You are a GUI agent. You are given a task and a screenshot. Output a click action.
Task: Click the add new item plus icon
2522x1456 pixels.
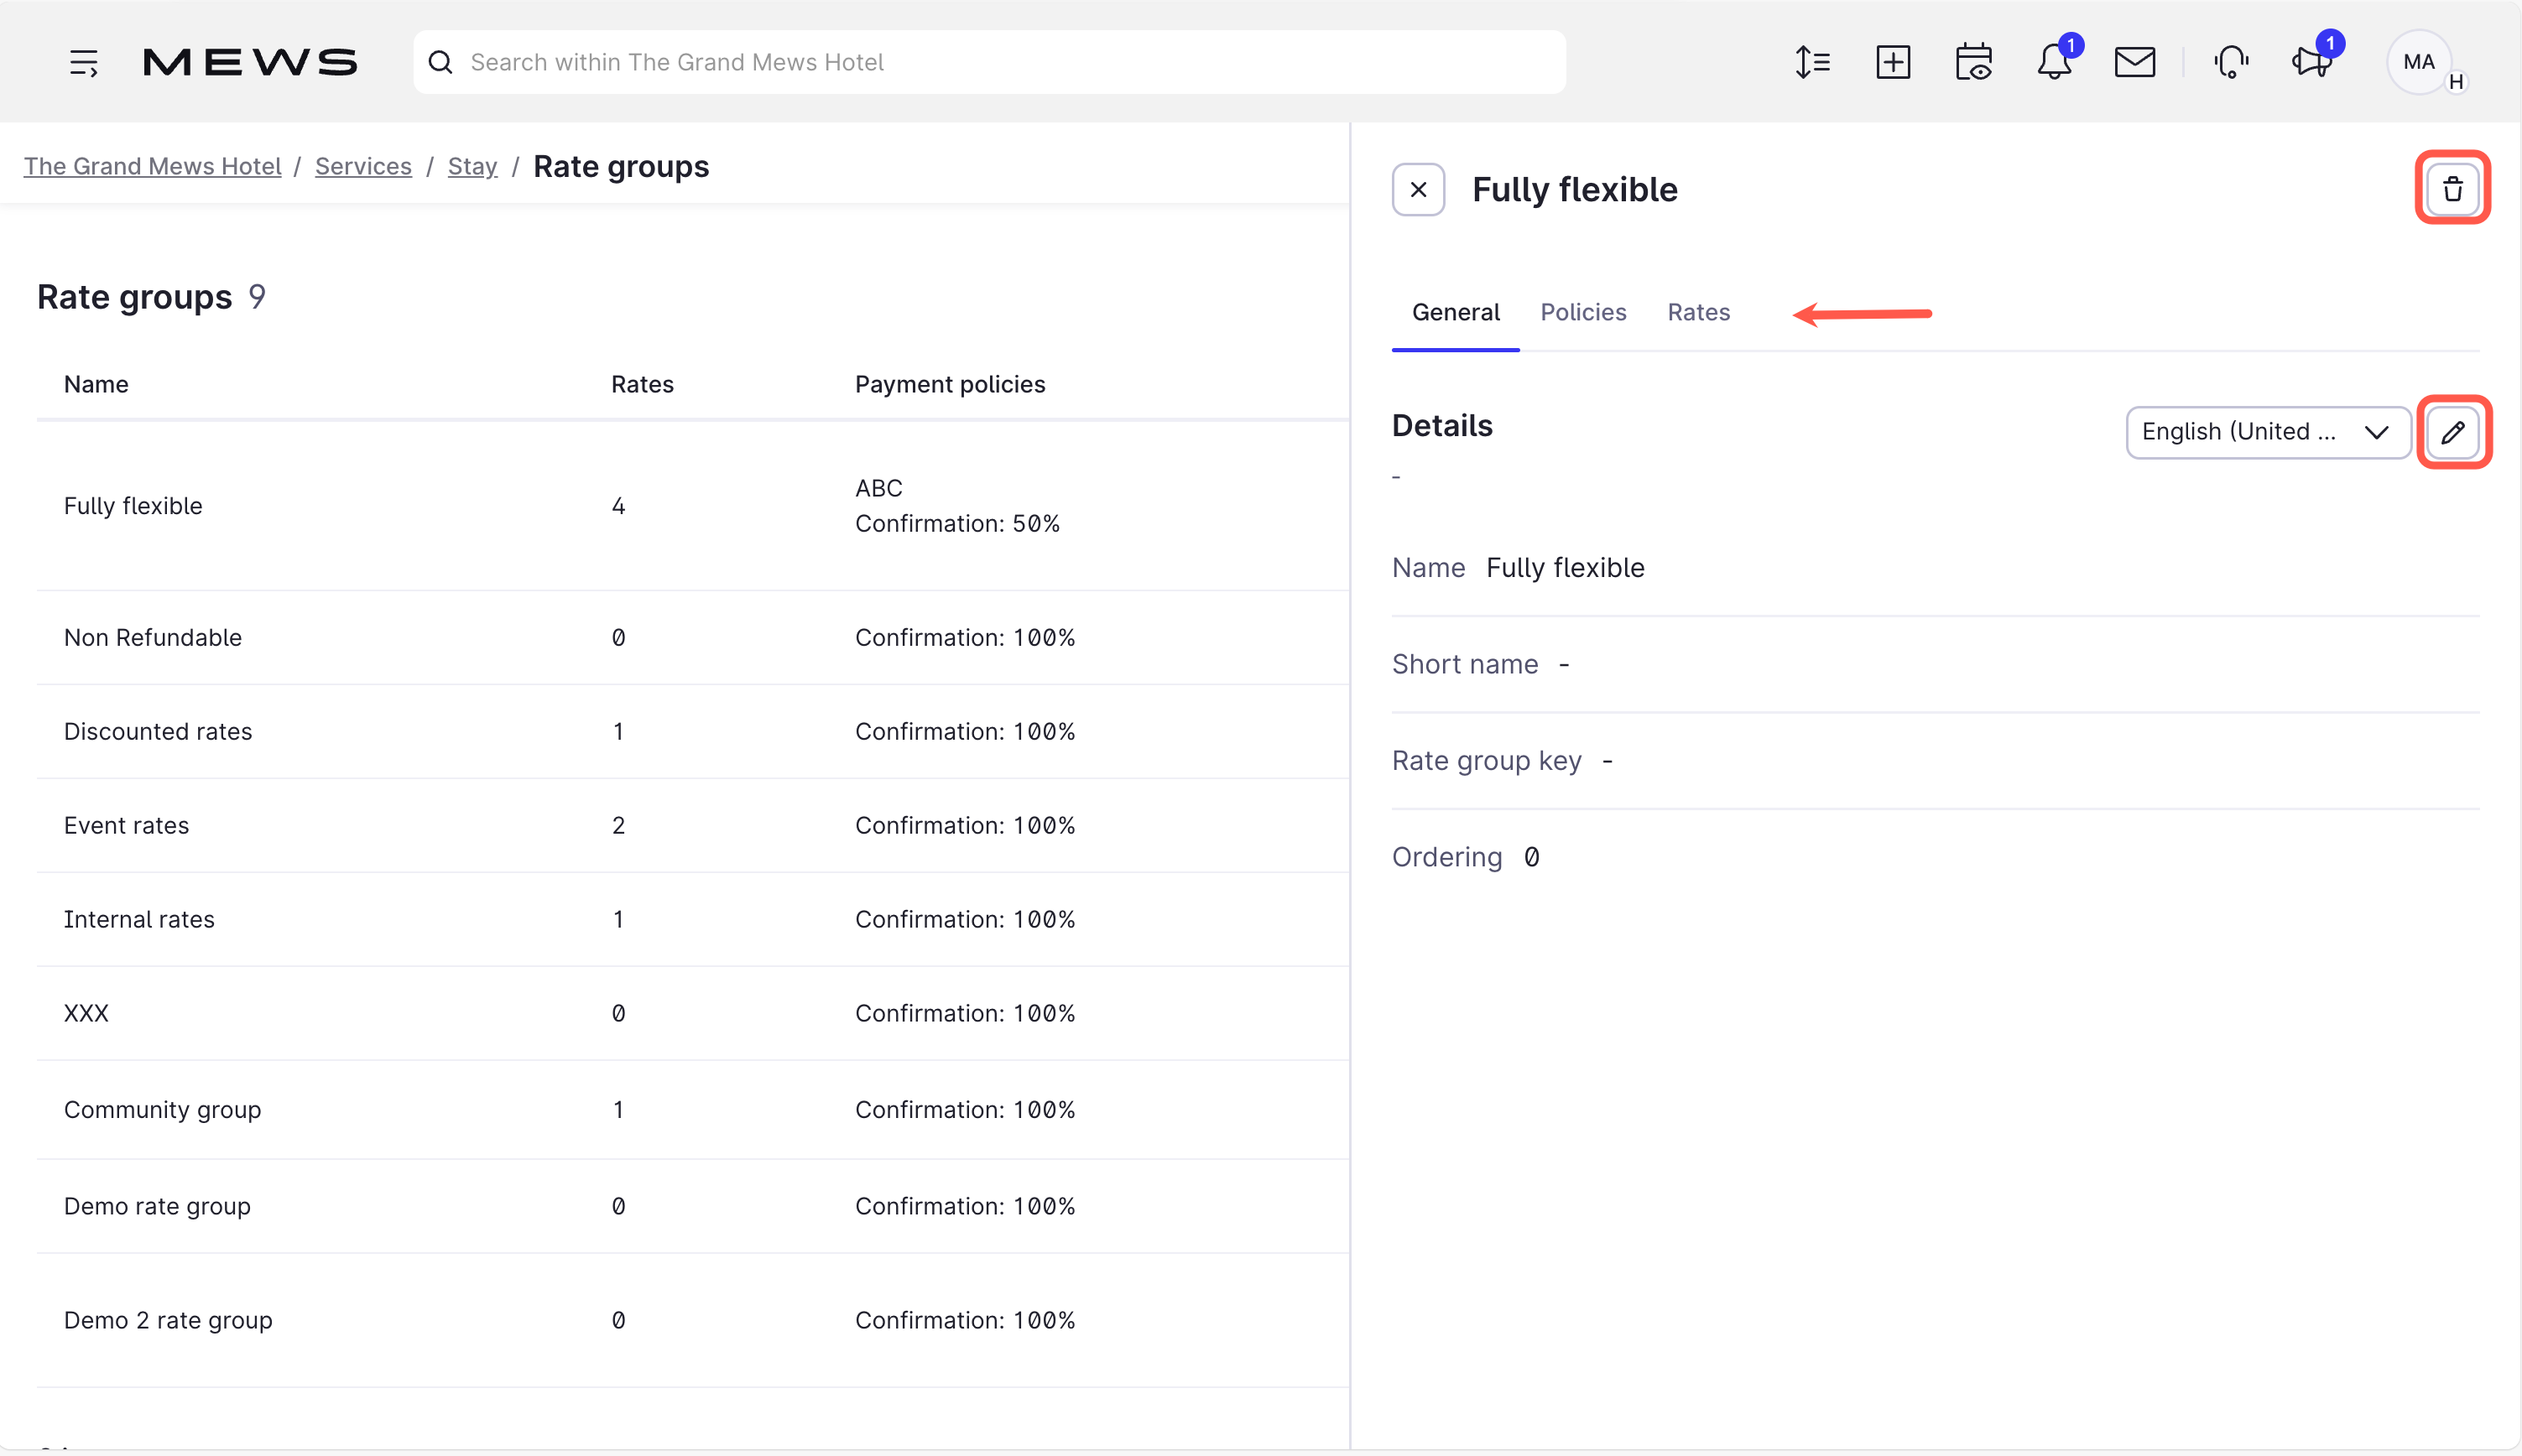click(1894, 62)
